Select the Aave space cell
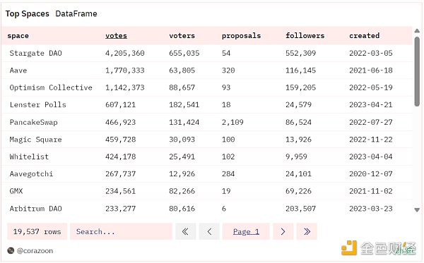This screenshot has width=424, height=263. [18, 71]
